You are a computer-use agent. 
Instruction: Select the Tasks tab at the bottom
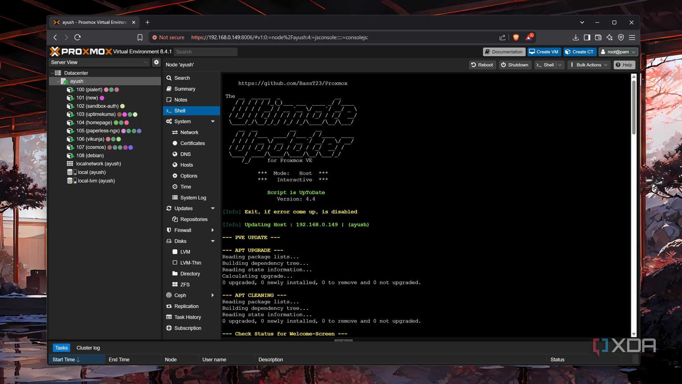coord(61,348)
